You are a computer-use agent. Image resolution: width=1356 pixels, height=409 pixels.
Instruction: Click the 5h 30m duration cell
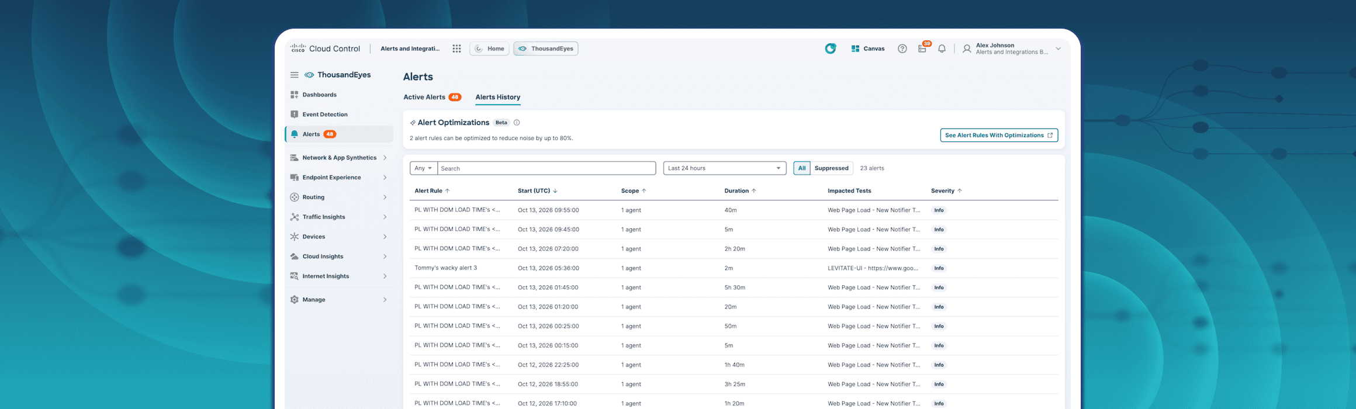point(735,287)
